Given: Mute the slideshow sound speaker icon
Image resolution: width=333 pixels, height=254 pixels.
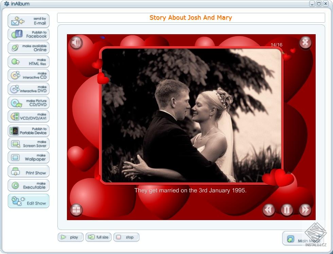Looking at the screenshot, I should 76,43.
